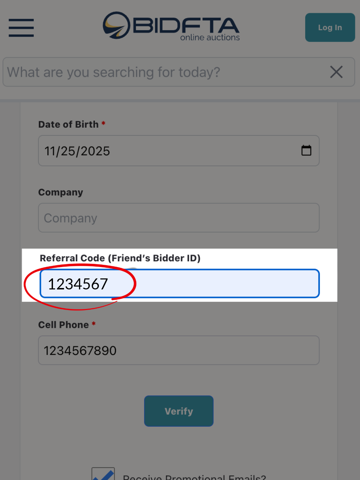Click the BidFTA swoosh logo emblem
This screenshot has width=360, height=480.
(116, 26)
